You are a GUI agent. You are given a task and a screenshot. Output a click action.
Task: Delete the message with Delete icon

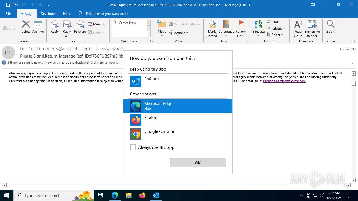[x=26, y=27]
